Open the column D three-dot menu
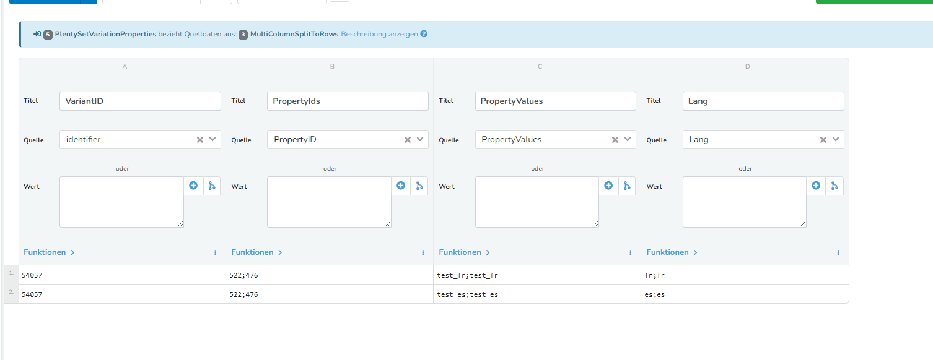 tap(838, 252)
